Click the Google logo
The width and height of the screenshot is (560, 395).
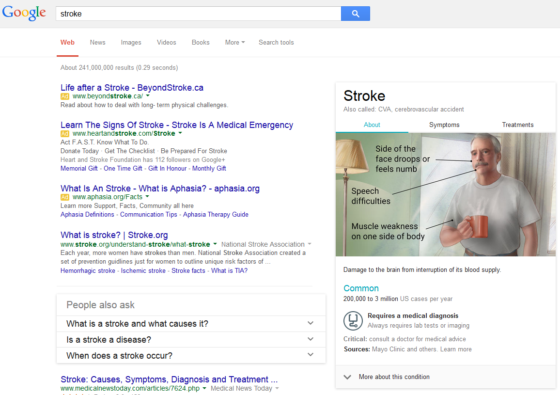24,13
